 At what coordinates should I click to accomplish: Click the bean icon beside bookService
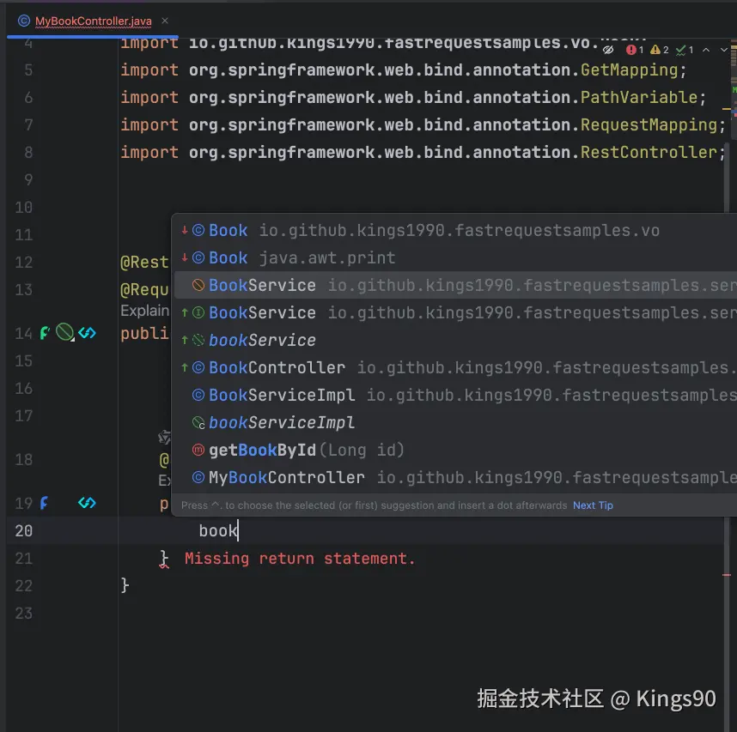pos(198,340)
